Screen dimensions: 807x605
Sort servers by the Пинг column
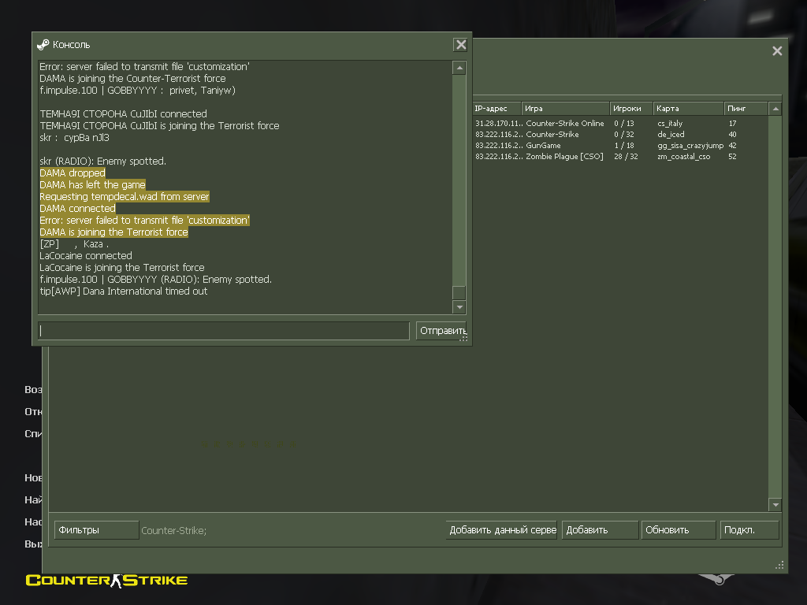pos(746,109)
